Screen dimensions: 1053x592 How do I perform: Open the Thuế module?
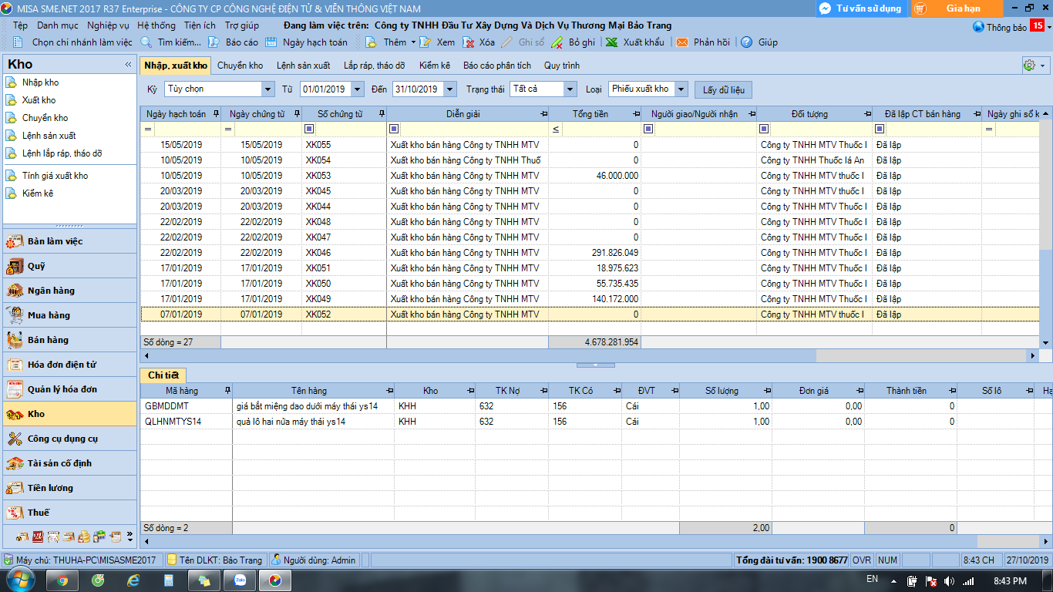point(69,513)
